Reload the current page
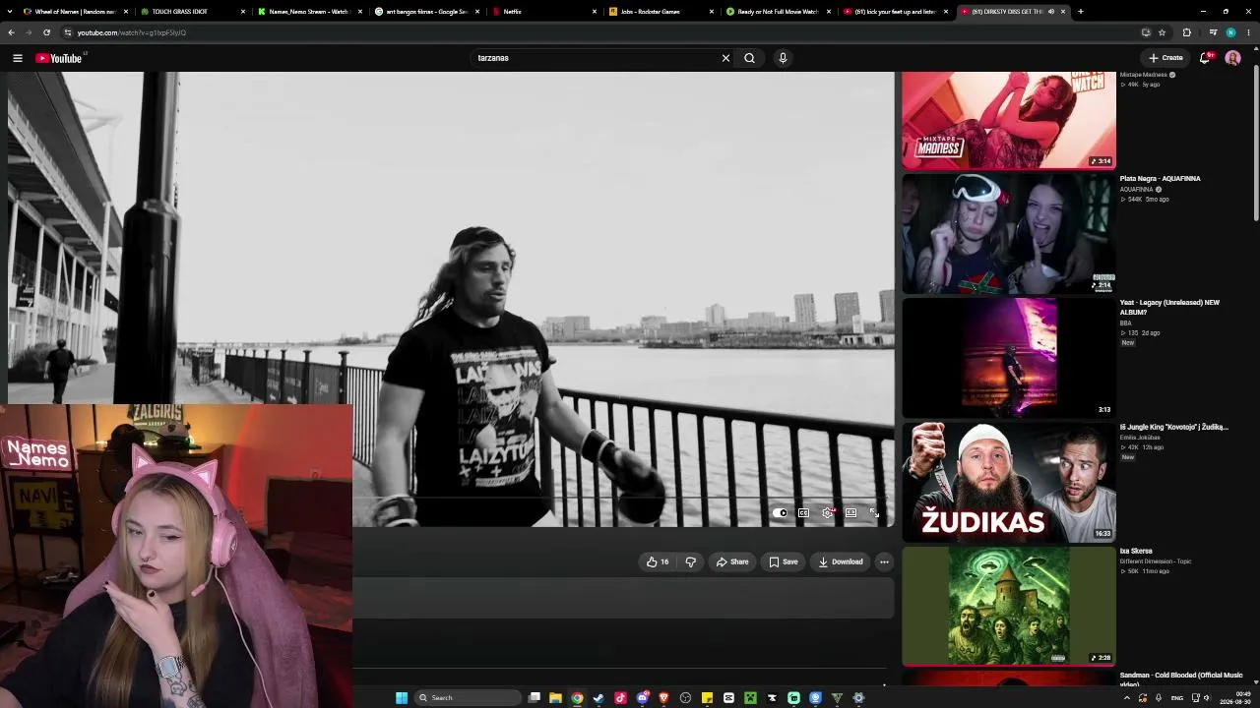 pos(46,32)
